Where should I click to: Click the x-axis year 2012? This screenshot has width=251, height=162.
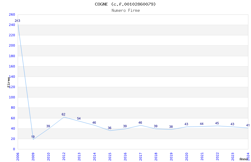point(64,157)
